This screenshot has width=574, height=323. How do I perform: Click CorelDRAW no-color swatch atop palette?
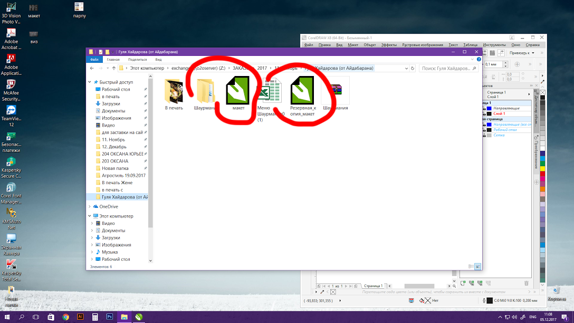coord(542,92)
